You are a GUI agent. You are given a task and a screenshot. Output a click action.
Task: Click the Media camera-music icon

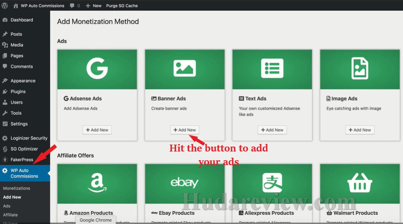5,45
